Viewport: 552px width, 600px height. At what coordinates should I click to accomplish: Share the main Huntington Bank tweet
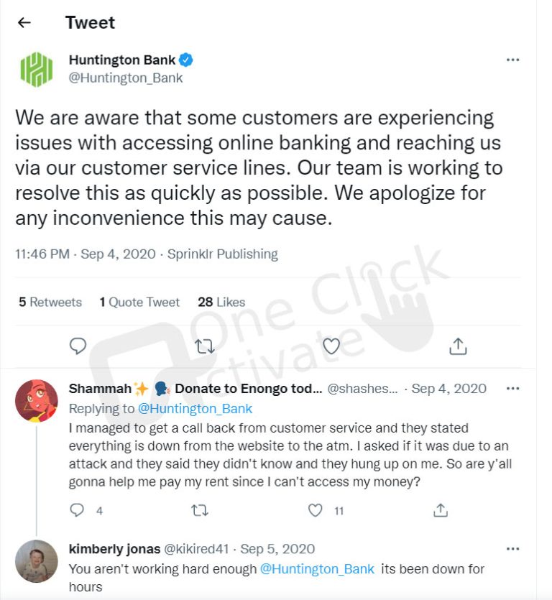click(458, 346)
